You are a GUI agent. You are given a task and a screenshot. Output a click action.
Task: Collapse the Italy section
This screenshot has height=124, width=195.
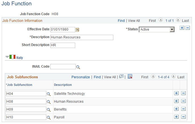[7, 57]
